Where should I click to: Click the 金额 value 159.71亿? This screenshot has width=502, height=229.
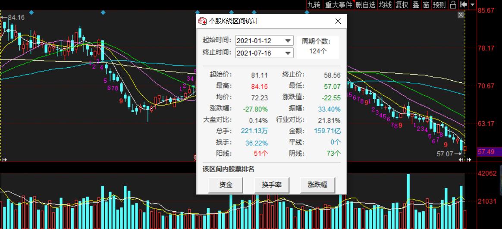(327, 131)
